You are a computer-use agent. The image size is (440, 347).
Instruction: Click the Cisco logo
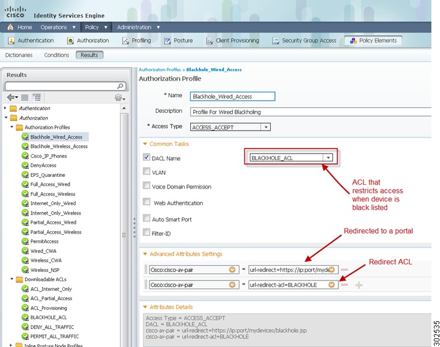point(15,12)
